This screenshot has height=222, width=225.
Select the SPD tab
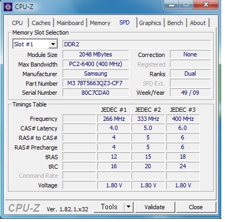tap(125, 22)
